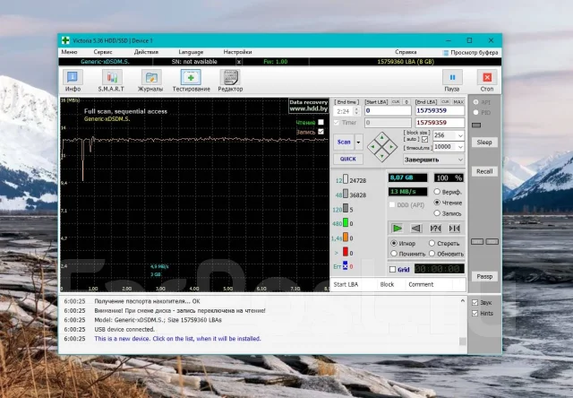
Task: Click the Scan button
Action: tap(344, 143)
